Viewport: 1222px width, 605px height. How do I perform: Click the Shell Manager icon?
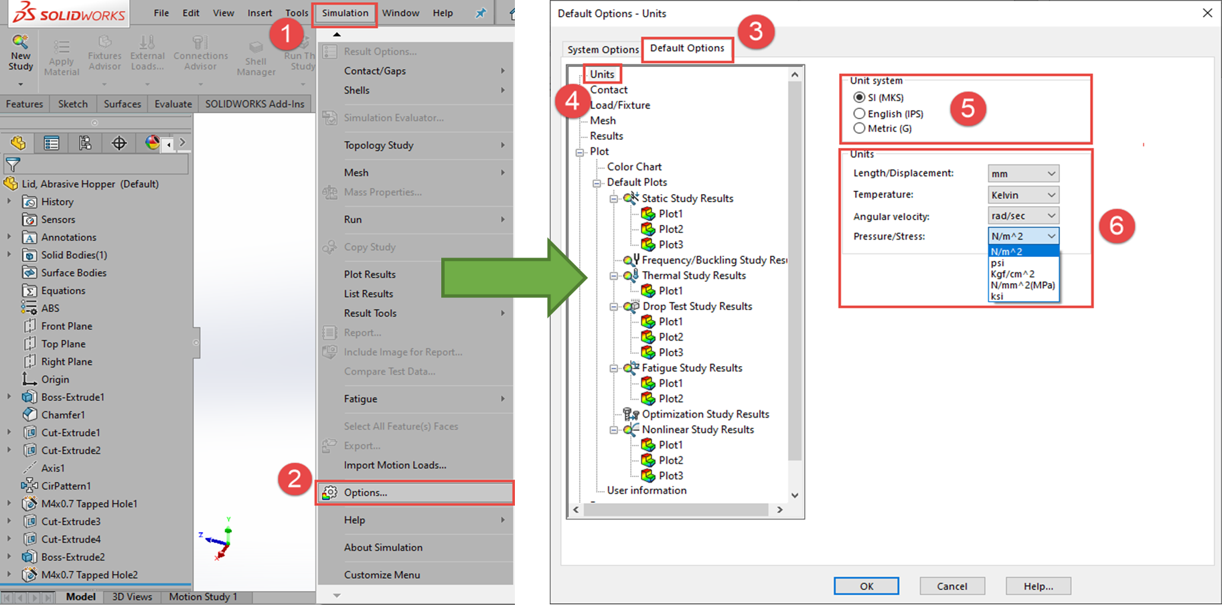click(256, 47)
